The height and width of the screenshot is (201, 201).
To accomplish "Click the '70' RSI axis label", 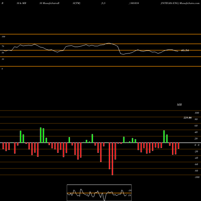I will 3,46.
